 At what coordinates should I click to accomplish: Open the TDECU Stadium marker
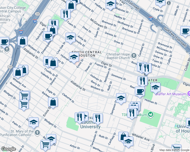(x=151, y=115)
